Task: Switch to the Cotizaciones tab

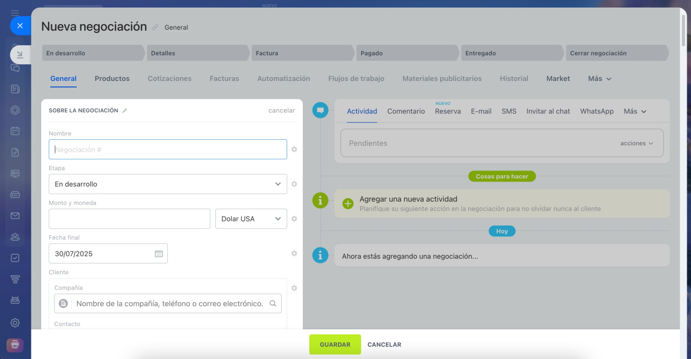Action: (x=170, y=79)
